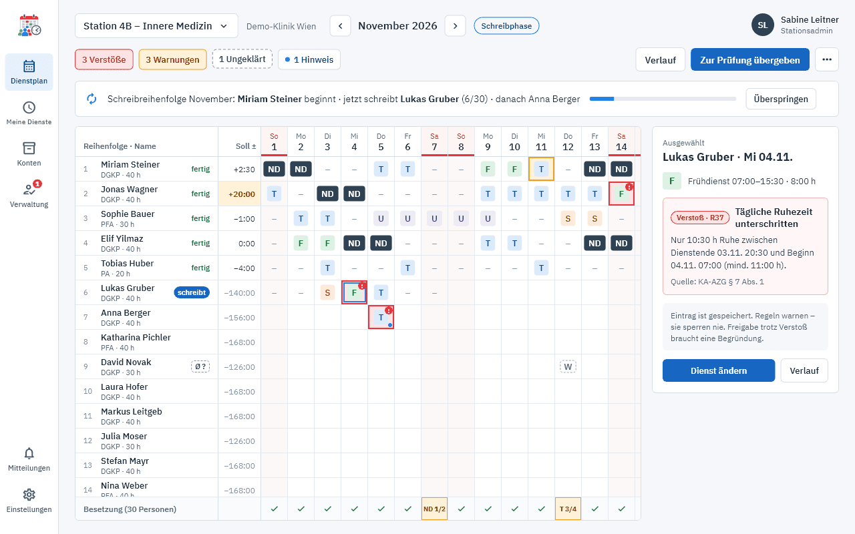The height and width of the screenshot is (534, 855).
Task: Click the ND 1/2 staffing warning on Sa 7
Action: pos(434,509)
